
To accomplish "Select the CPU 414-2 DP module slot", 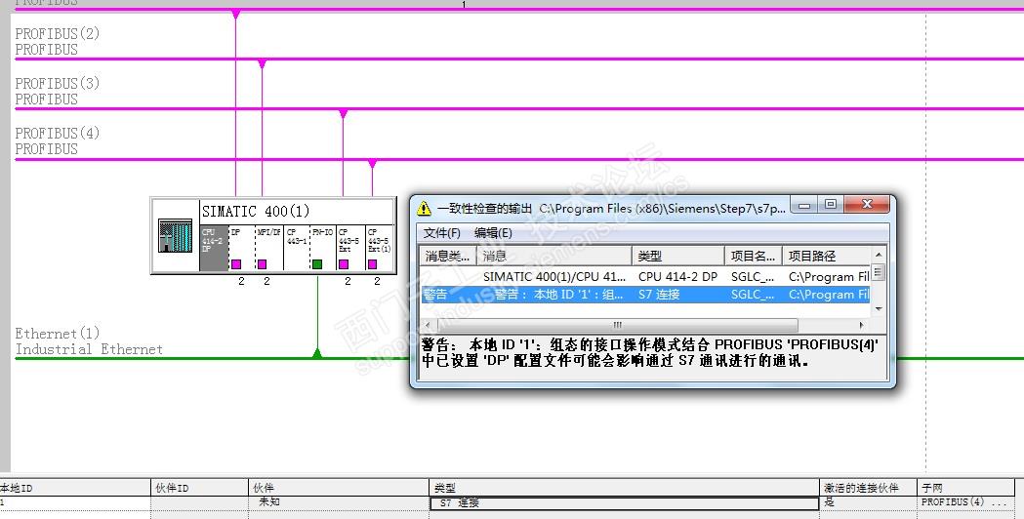I will tap(214, 248).
